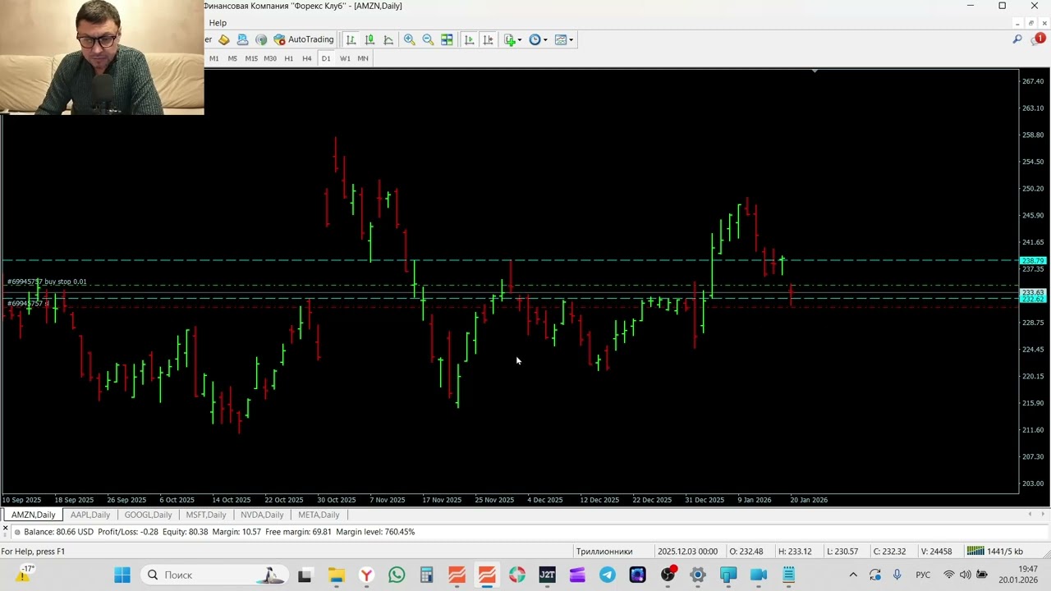The height and width of the screenshot is (591, 1051).
Task: Switch to the MSFT,Daily chart tab
Action: pos(206,515)
